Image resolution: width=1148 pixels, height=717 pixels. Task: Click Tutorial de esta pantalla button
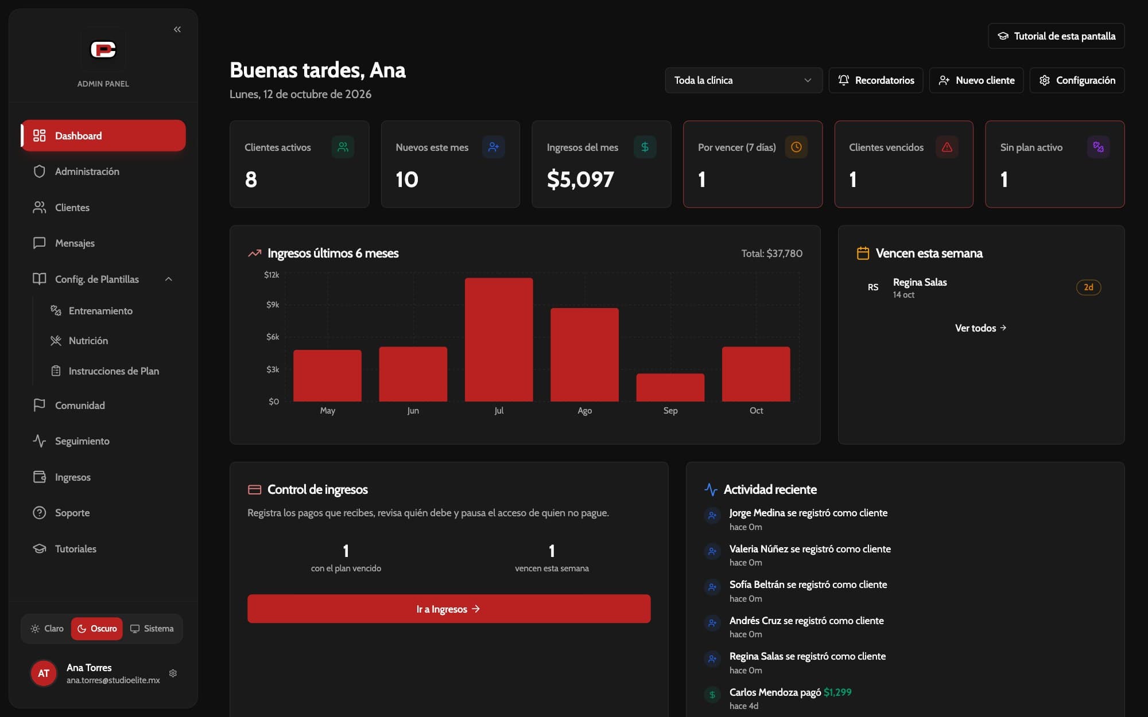click(x=1056, y=36)
